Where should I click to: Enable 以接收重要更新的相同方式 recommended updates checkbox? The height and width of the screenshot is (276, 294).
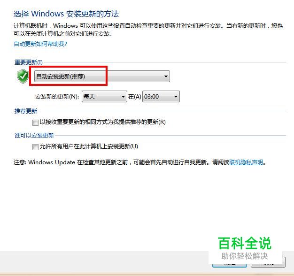(x=35, y=123)
